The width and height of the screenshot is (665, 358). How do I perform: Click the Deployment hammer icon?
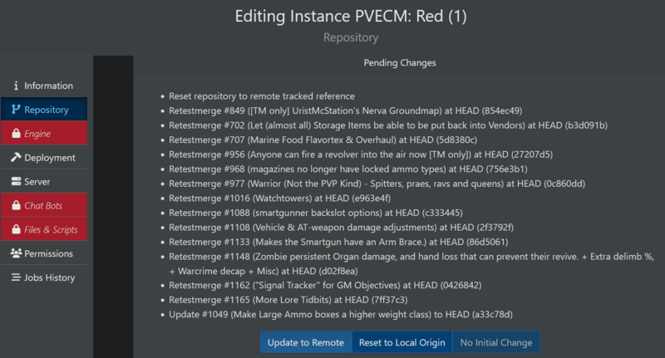pos(16,157)
